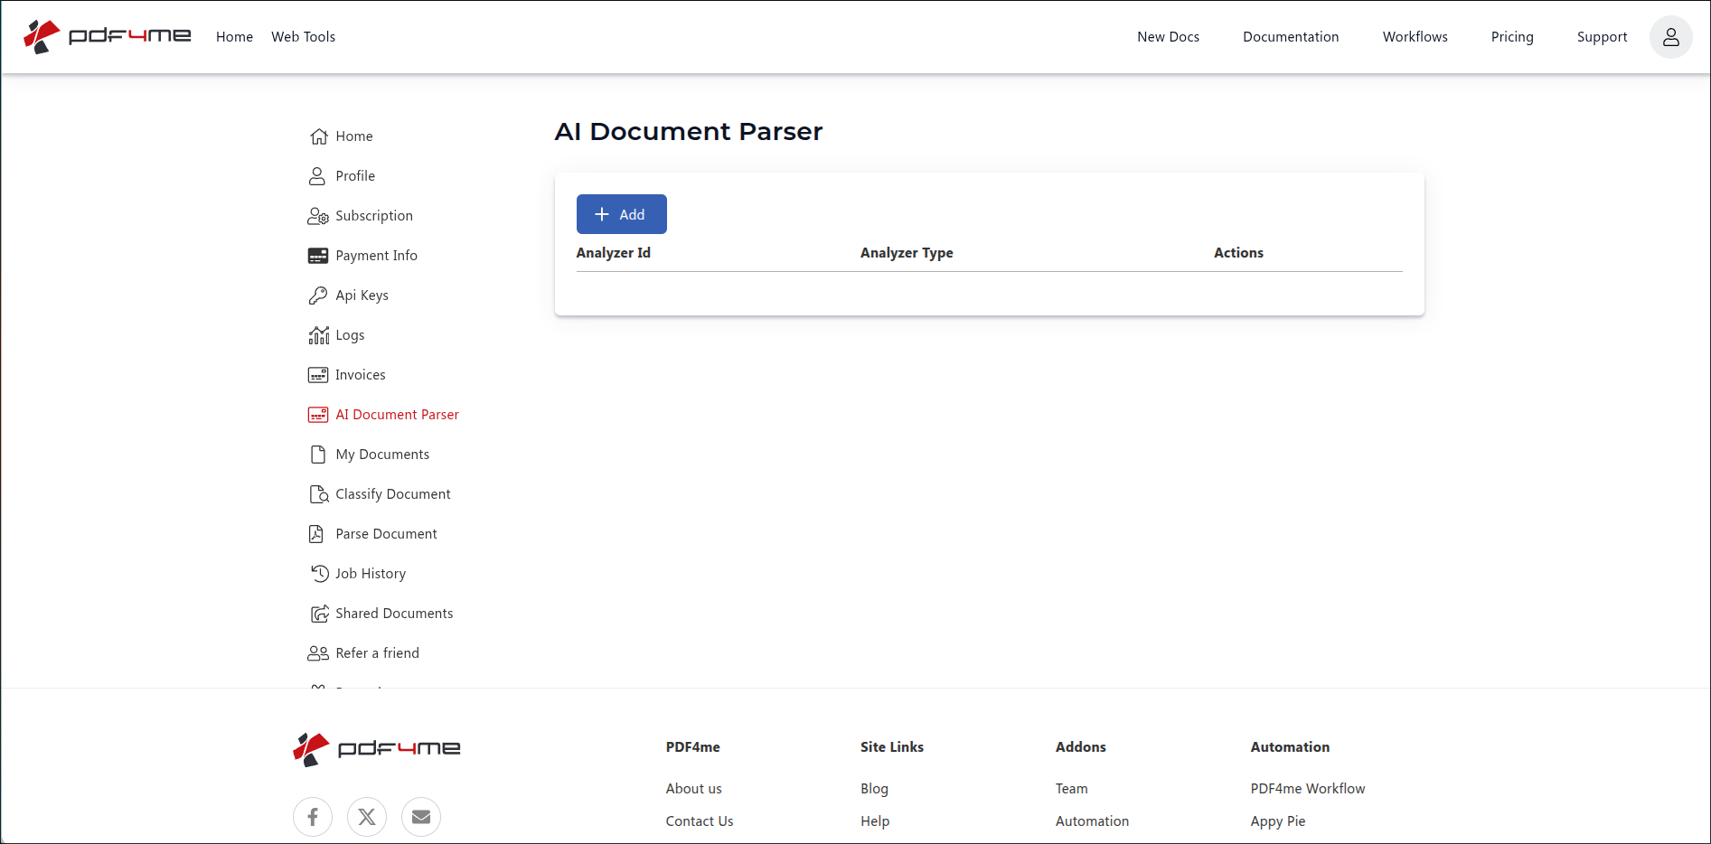Select Refer a friend in the sidebar
The image size is (1711, 844).
click(x=377, y=653)
